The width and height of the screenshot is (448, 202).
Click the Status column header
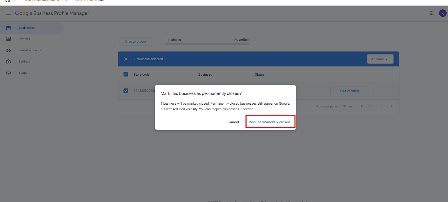coord(260,74)
